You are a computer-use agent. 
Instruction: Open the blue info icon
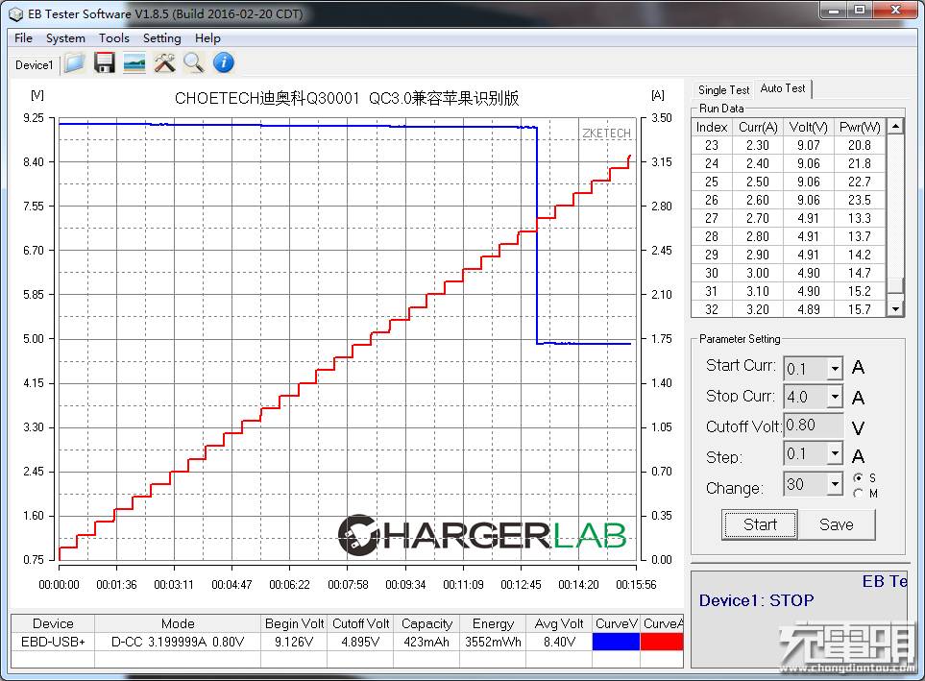(224, 62)
